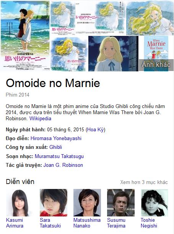Image resolution: width=174 pixels, height=234 pixels.
Task: Click Toshie Negishi's black-and-white photo
Action: 154,203
